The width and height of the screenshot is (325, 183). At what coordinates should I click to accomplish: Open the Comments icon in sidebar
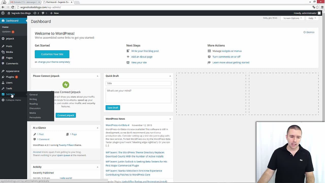[3, 64]
